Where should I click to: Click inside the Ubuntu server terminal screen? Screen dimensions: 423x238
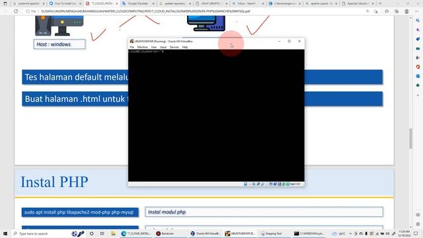(216, 115)
